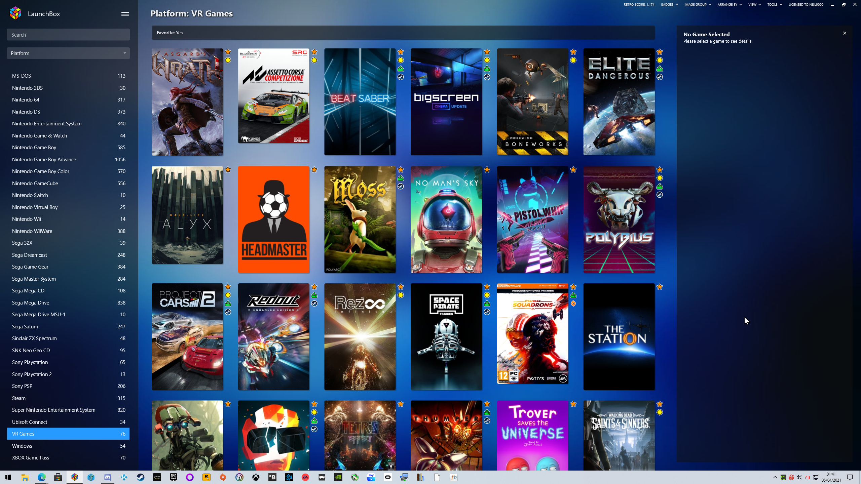
Task: Open Discord from the Windows taskbar
Action: (107, 477)
